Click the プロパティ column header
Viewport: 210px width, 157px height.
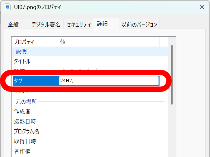point(35,42)
